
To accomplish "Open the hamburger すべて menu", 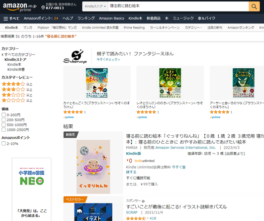I will pyautogui.click(x=11, y=18).
